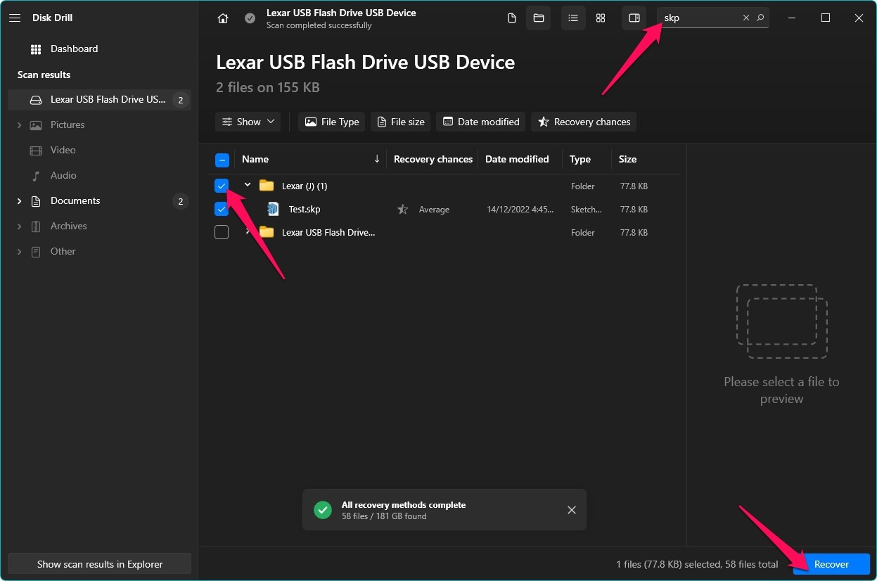Open the Dashboard
Image resolution: width=877 pixels, height=581 pixels.
(x=74, y=49)
